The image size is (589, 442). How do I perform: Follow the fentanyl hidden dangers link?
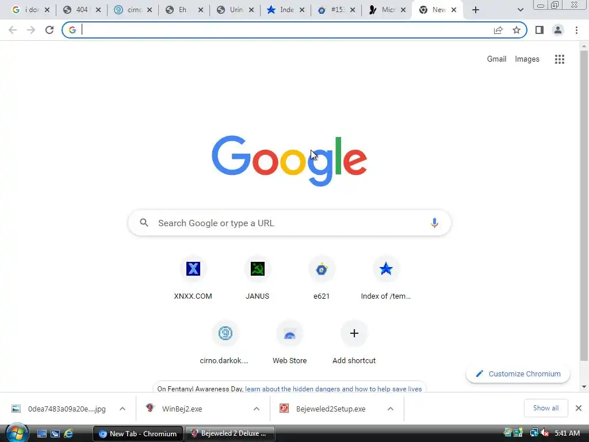click(x=333, y=388)
